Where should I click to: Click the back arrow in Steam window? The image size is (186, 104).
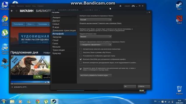click(x=12, y=11)
